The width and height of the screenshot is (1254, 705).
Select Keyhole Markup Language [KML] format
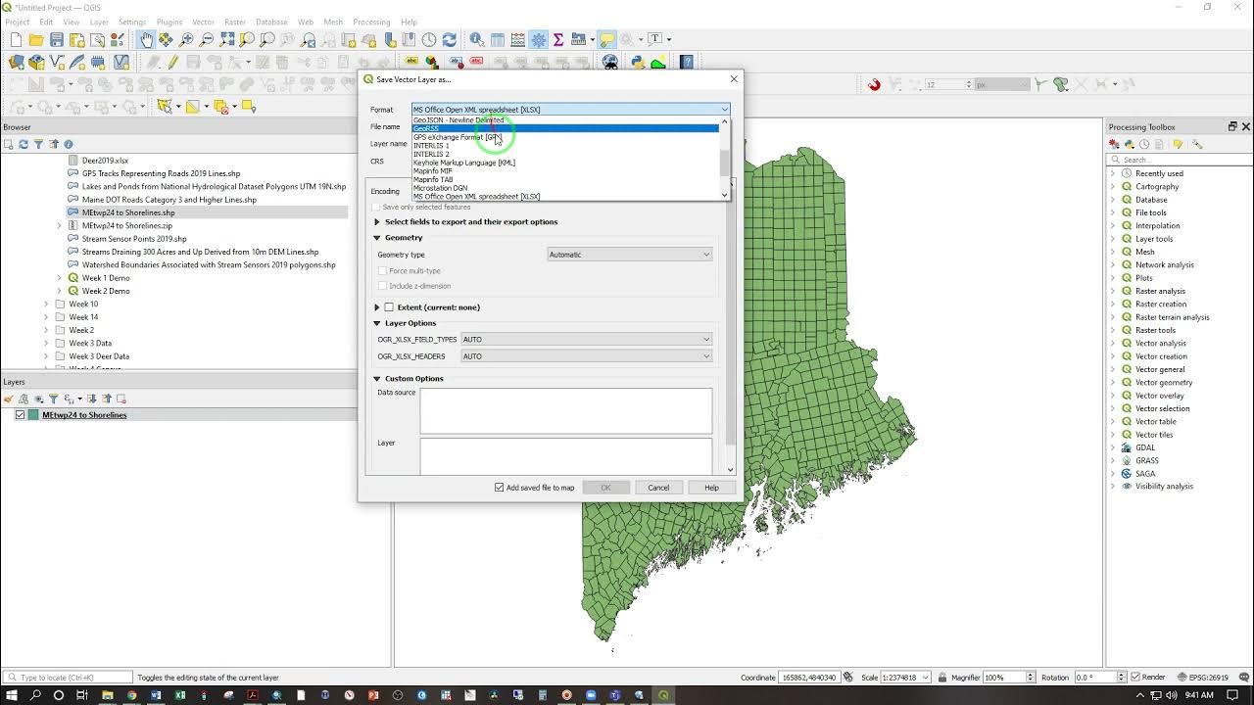pyautogui.click(x=565, y=163)
